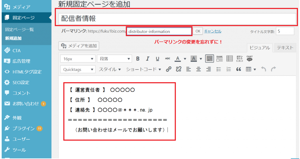Apply text color with the A icon
Viewport: 300px width, 159px height.
(178, 59)
